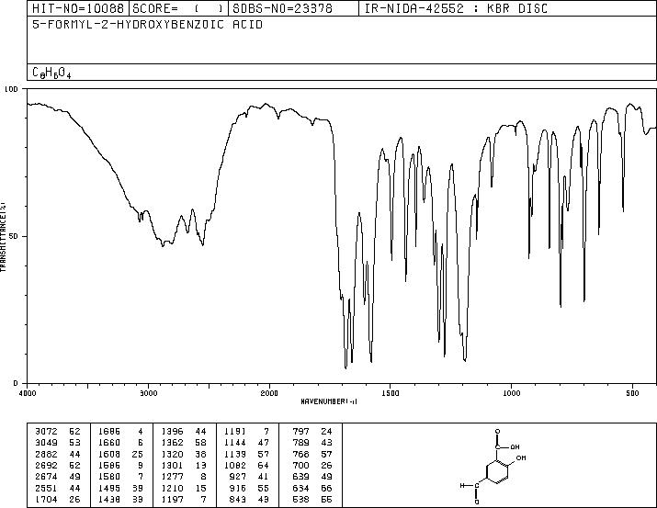
Task: Click the formyl H label in structure
Action: click(462, 486)
